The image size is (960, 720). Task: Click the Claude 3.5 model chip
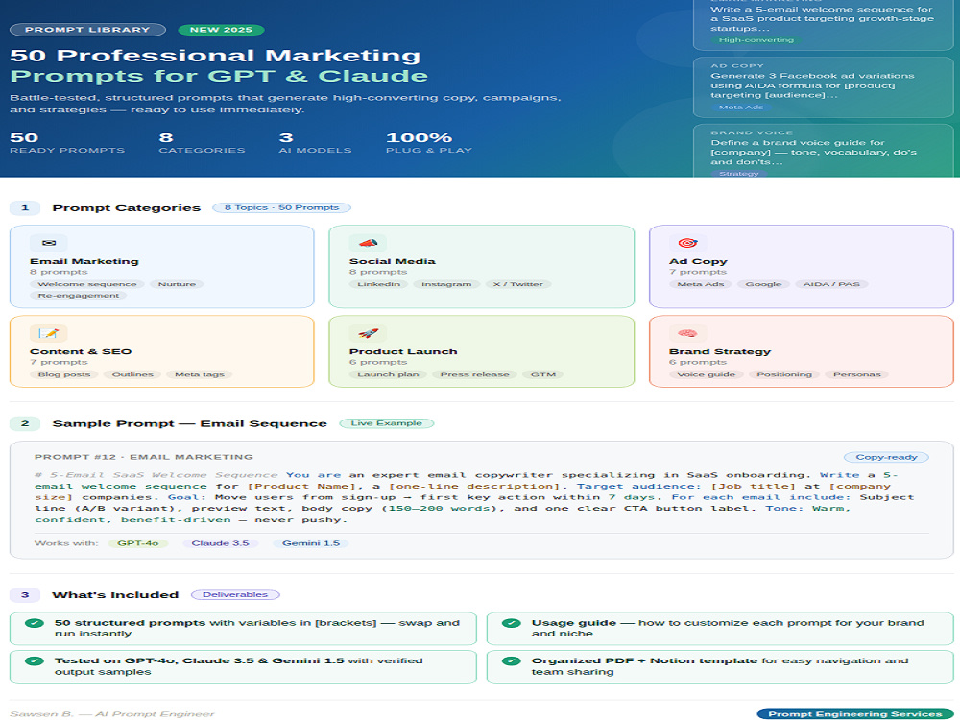[220, 543]
